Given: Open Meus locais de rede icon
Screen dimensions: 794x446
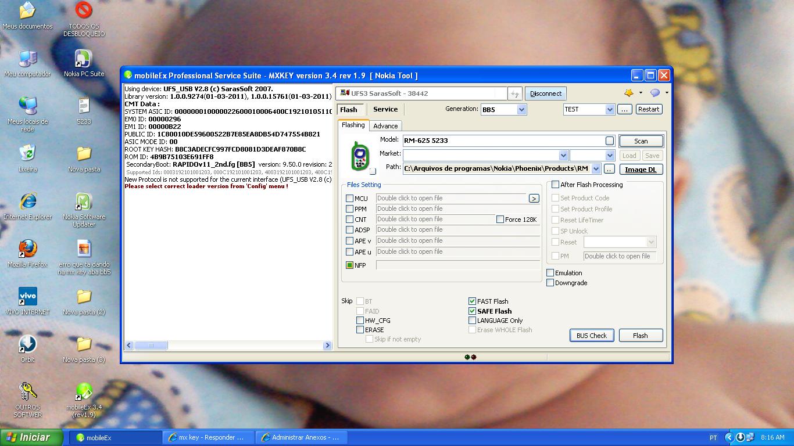Looking at the screenshot, I should click(27, 114).
